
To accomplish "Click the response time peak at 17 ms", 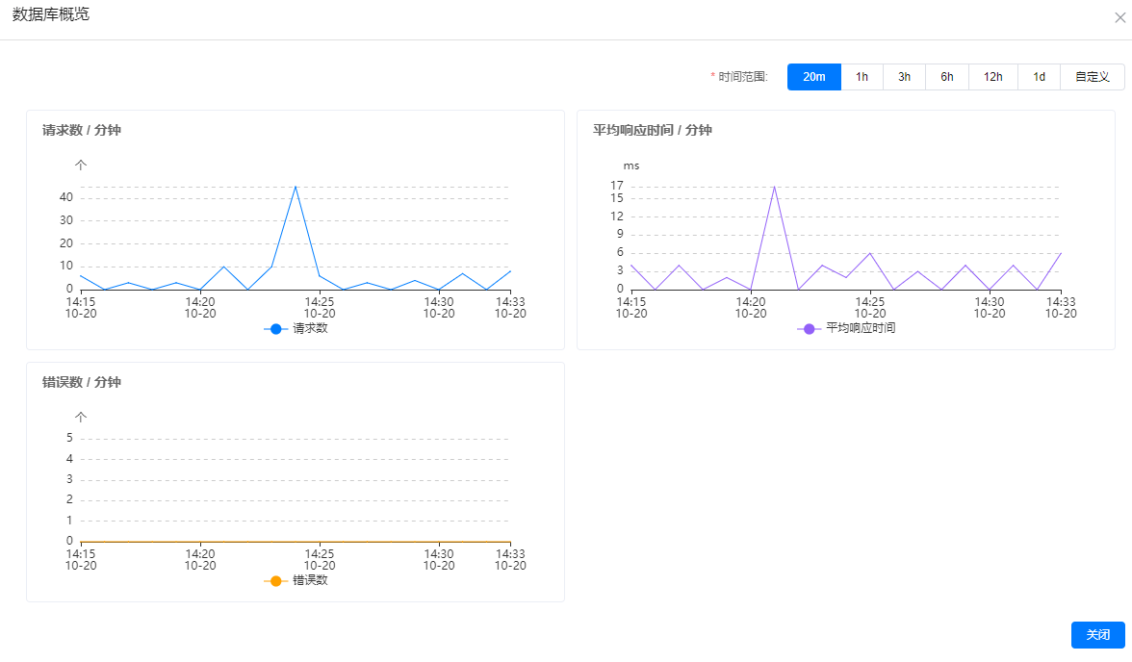I will 774,187.
